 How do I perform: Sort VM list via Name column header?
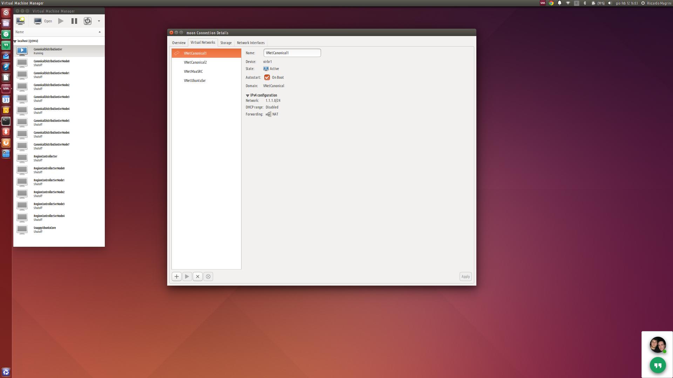click(x=59, y=32)
